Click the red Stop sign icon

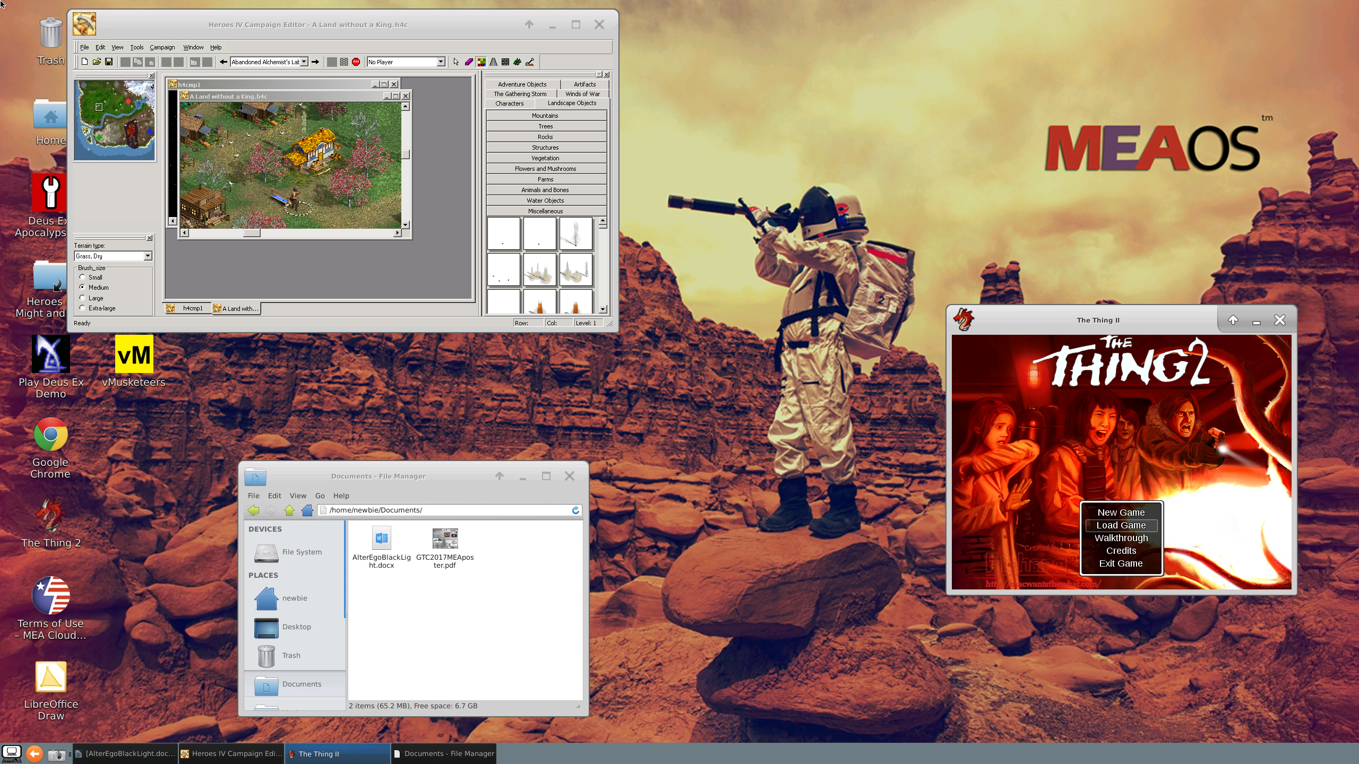coord(356,62)
